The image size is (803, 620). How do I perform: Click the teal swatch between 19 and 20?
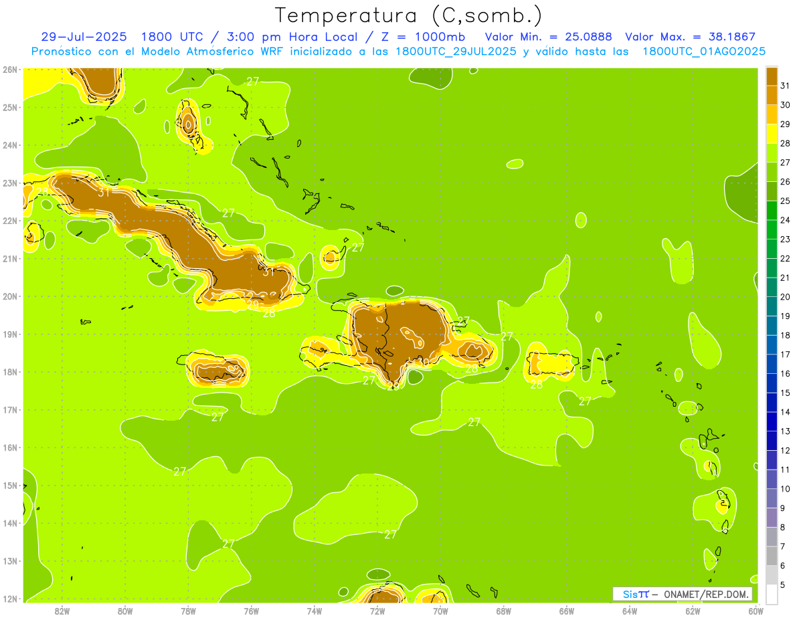coord(772,306)
